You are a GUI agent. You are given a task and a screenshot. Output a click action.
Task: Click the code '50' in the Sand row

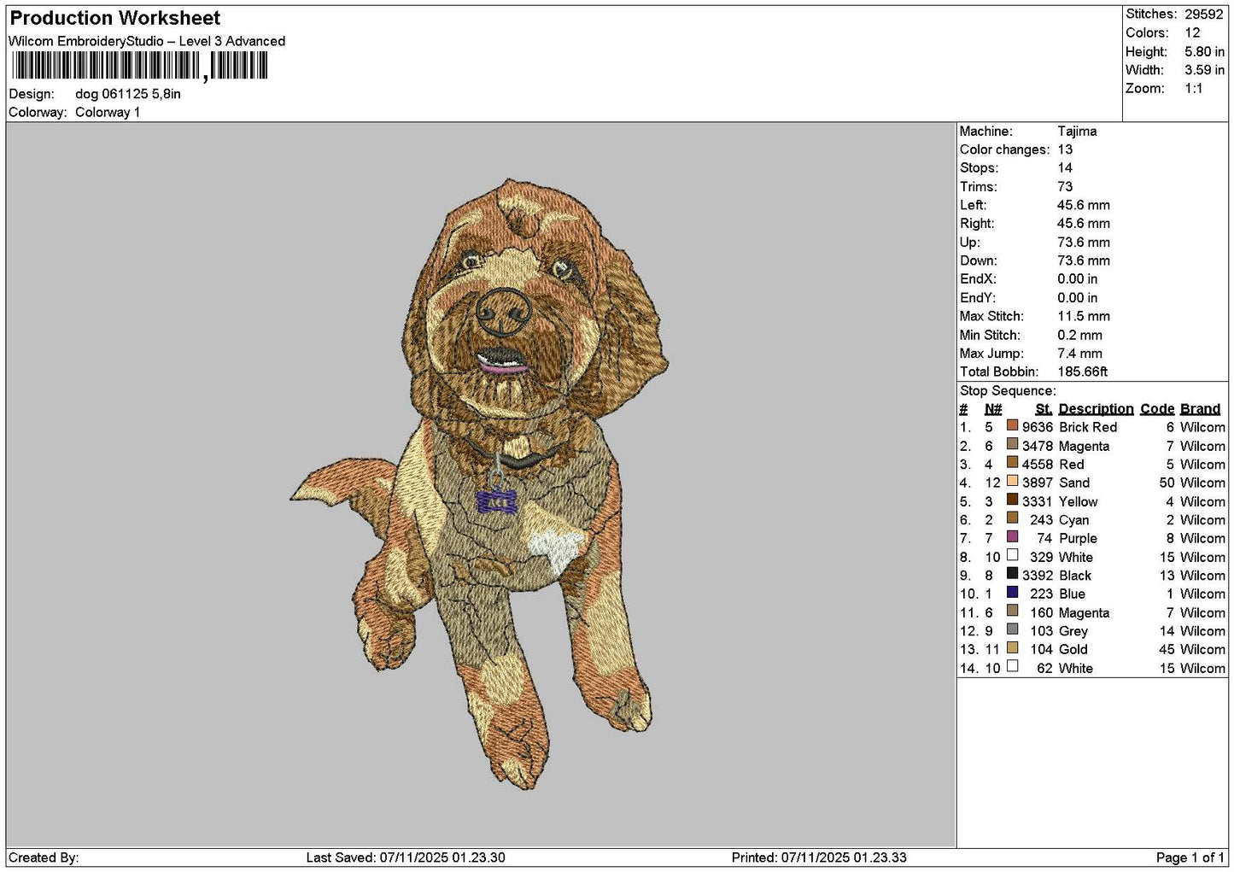click(1167, 483)
